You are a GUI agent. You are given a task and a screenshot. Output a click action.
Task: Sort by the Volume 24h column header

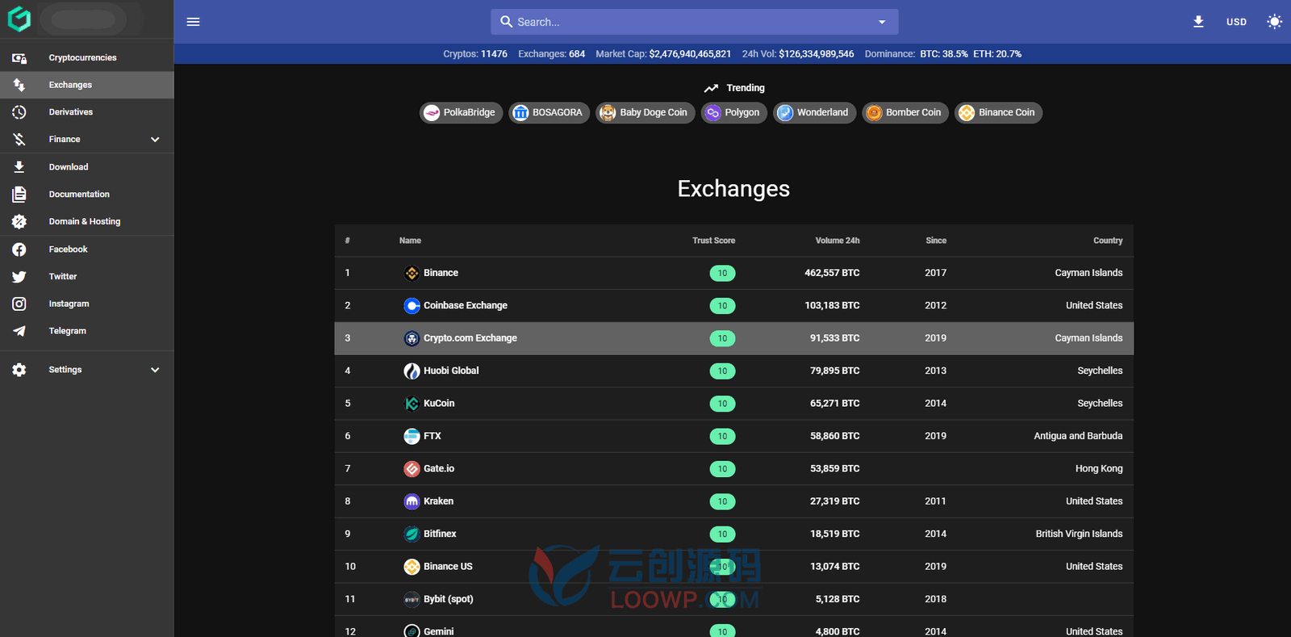[x=838, y=241]
